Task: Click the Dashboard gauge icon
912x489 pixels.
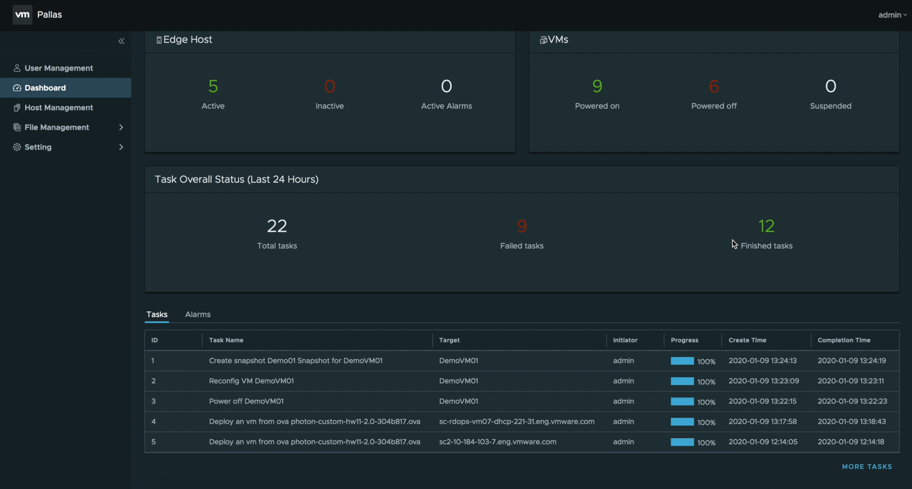Action: point(17,88)
